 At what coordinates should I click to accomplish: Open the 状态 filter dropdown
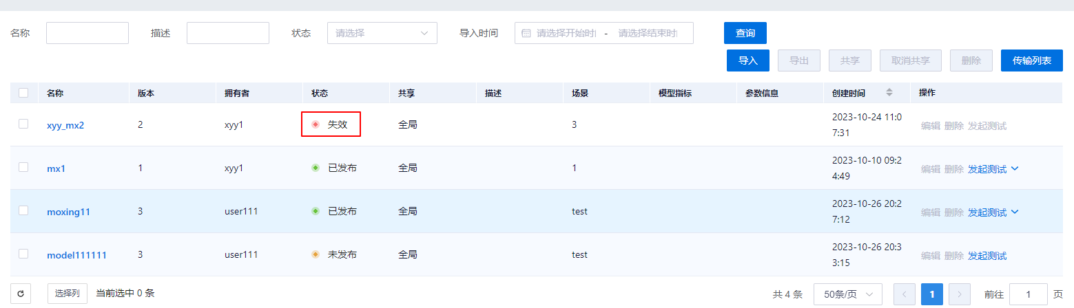[382, 33]
